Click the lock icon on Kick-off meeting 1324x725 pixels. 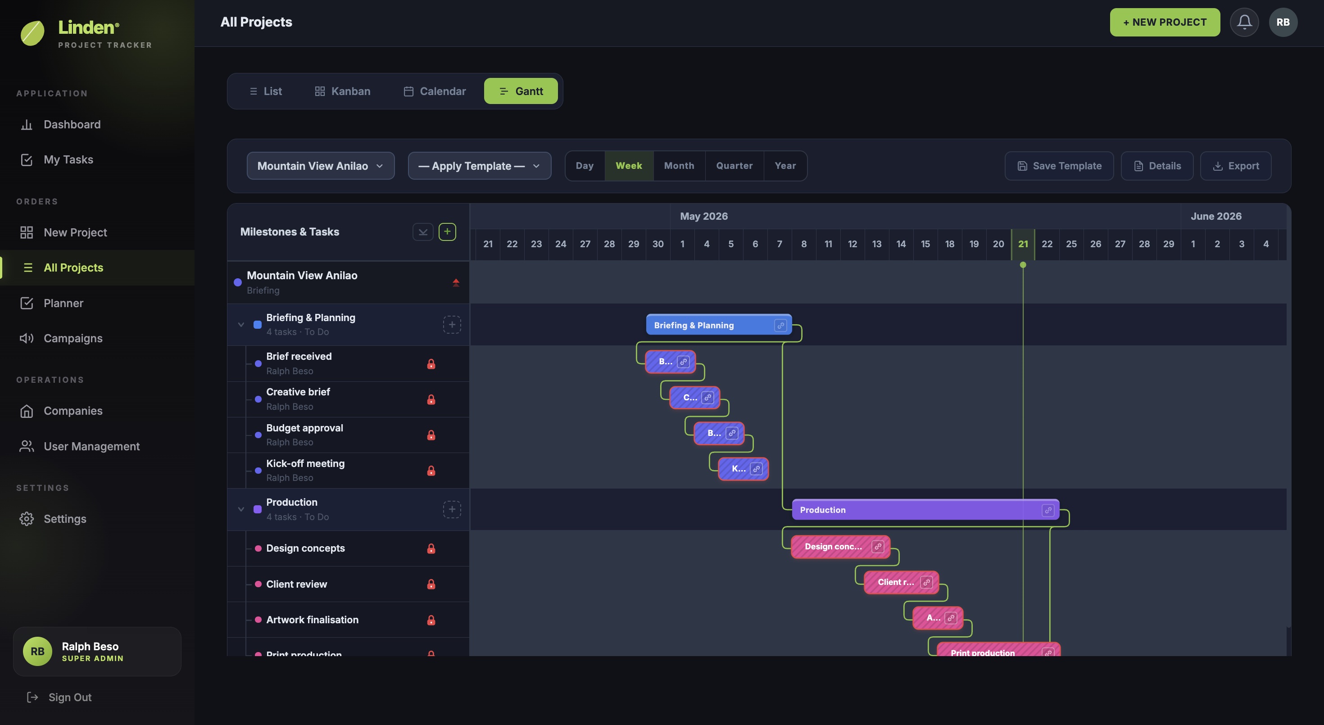pyautogui.click(x=431, y=471)
